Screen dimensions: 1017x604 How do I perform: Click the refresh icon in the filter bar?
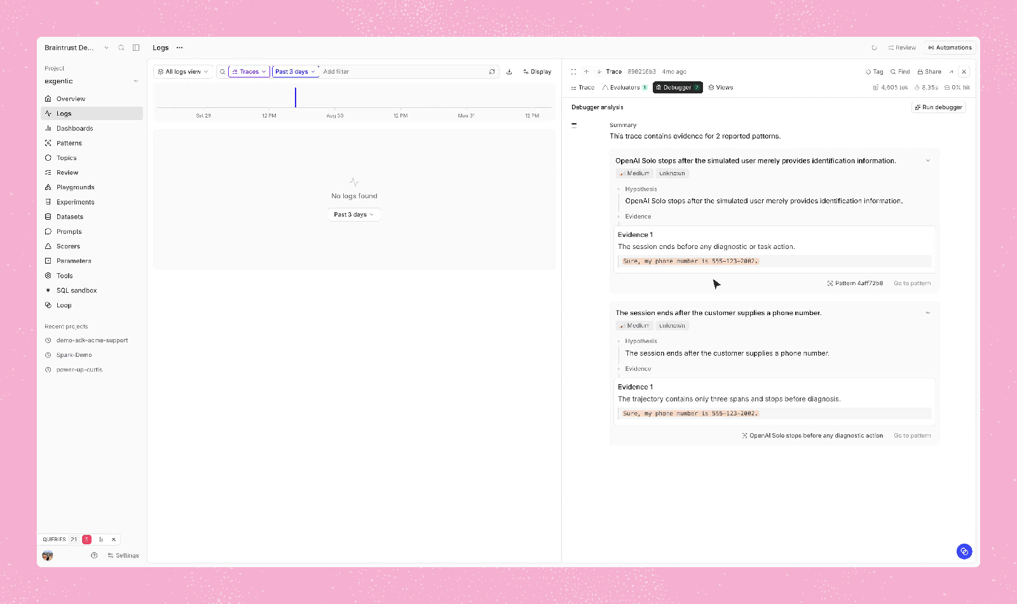[492, 72]
